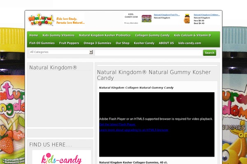Viewport: 247px width, 164px height.
Task: Go to the ABOUT US page
Action: click(166, 43)
